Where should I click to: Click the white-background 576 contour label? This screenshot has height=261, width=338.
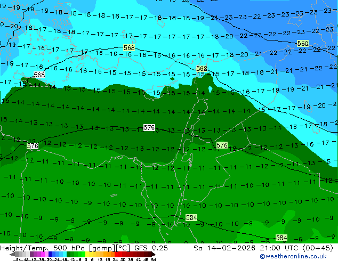[x=149, y=128]
